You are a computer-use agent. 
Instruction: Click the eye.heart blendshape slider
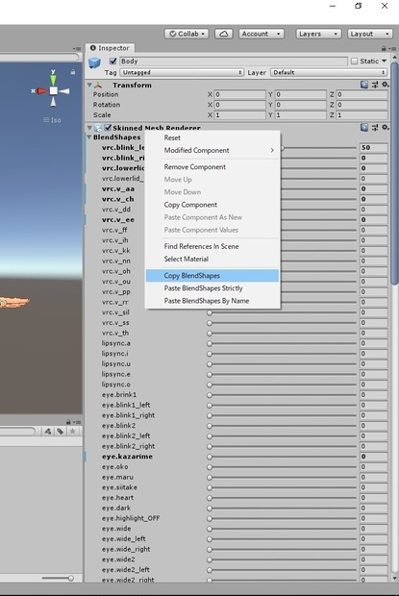(282, 498)
